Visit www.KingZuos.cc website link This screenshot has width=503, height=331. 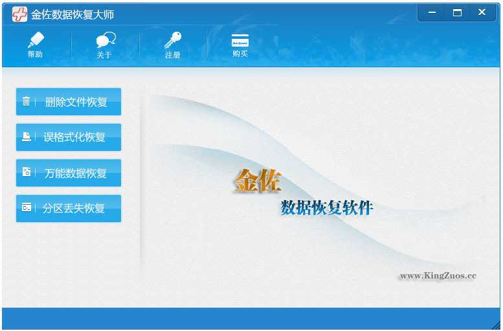438,276
